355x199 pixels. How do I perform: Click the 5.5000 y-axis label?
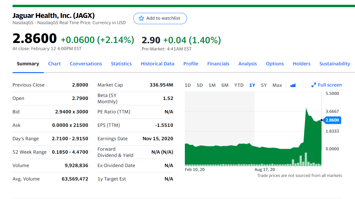click(332, 93)
